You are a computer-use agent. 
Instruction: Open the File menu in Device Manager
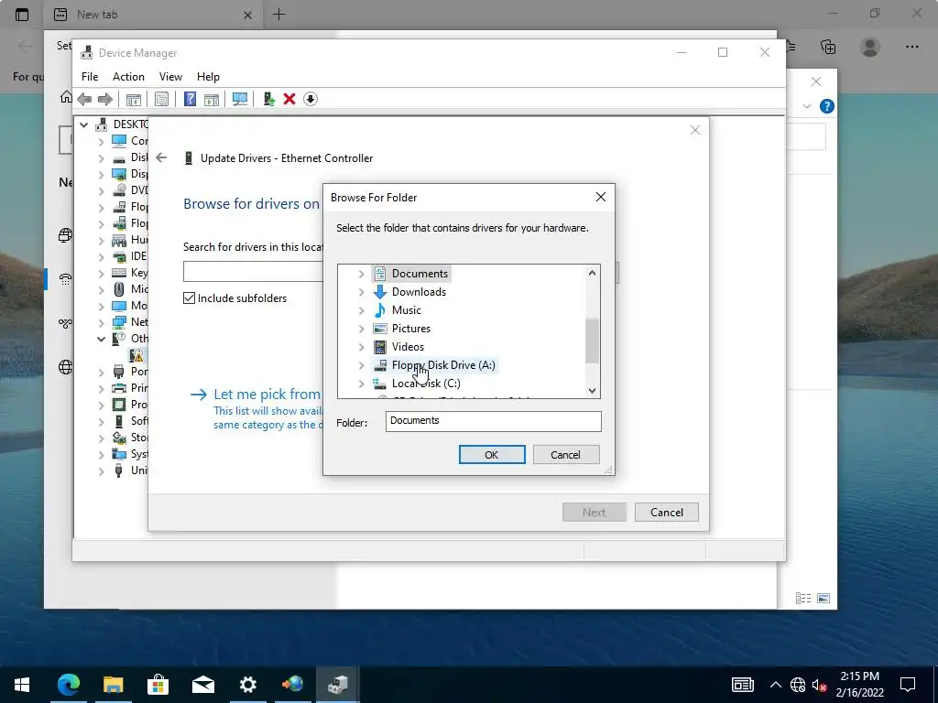click(x=90, y=77)
